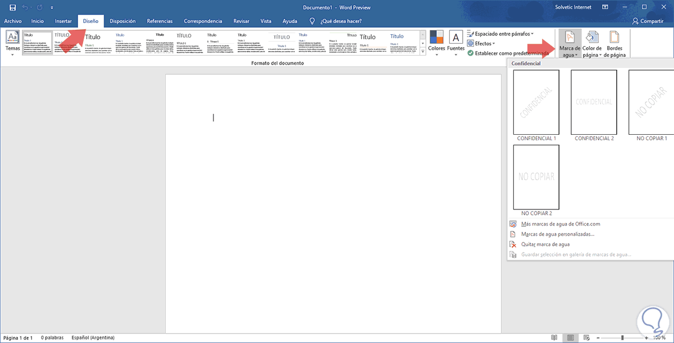Open the Ayuda tab
Image resolution: width=674 pixels, height=343 pixels.
point(290,21)
